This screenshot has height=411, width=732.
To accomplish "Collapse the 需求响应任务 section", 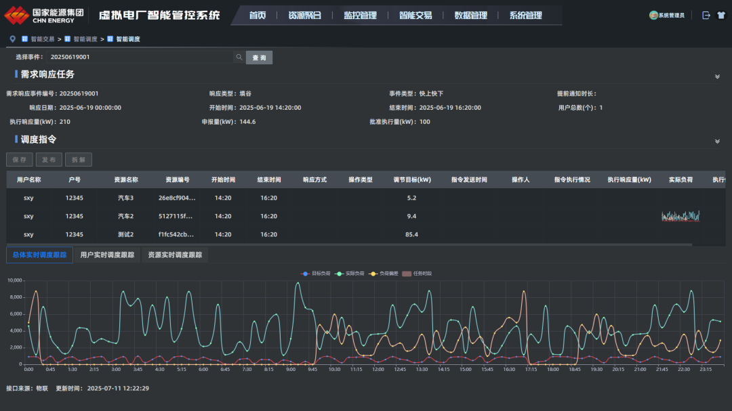I will pos(717,77).
